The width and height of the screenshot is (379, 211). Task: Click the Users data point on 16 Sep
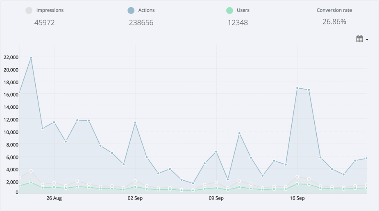tap(297, 184)
